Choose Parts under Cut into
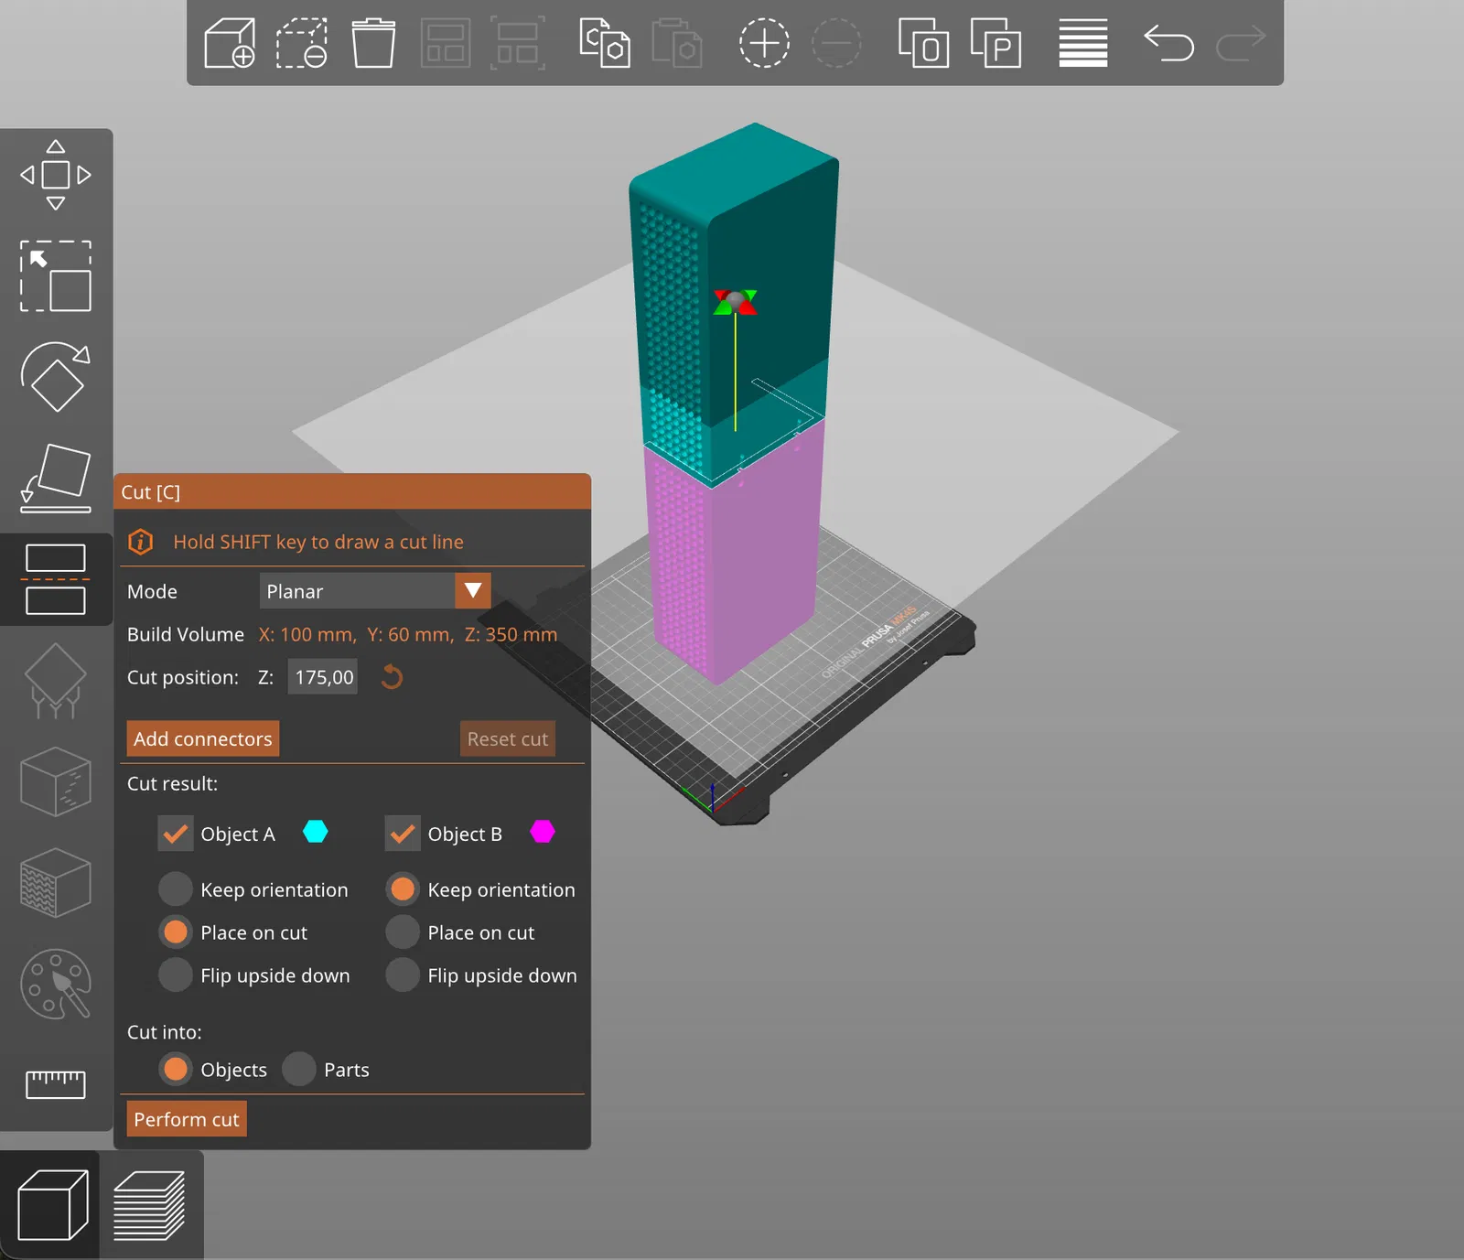The width and height of the screenshot is (1464, 1260). click(x=299, y=1069)
